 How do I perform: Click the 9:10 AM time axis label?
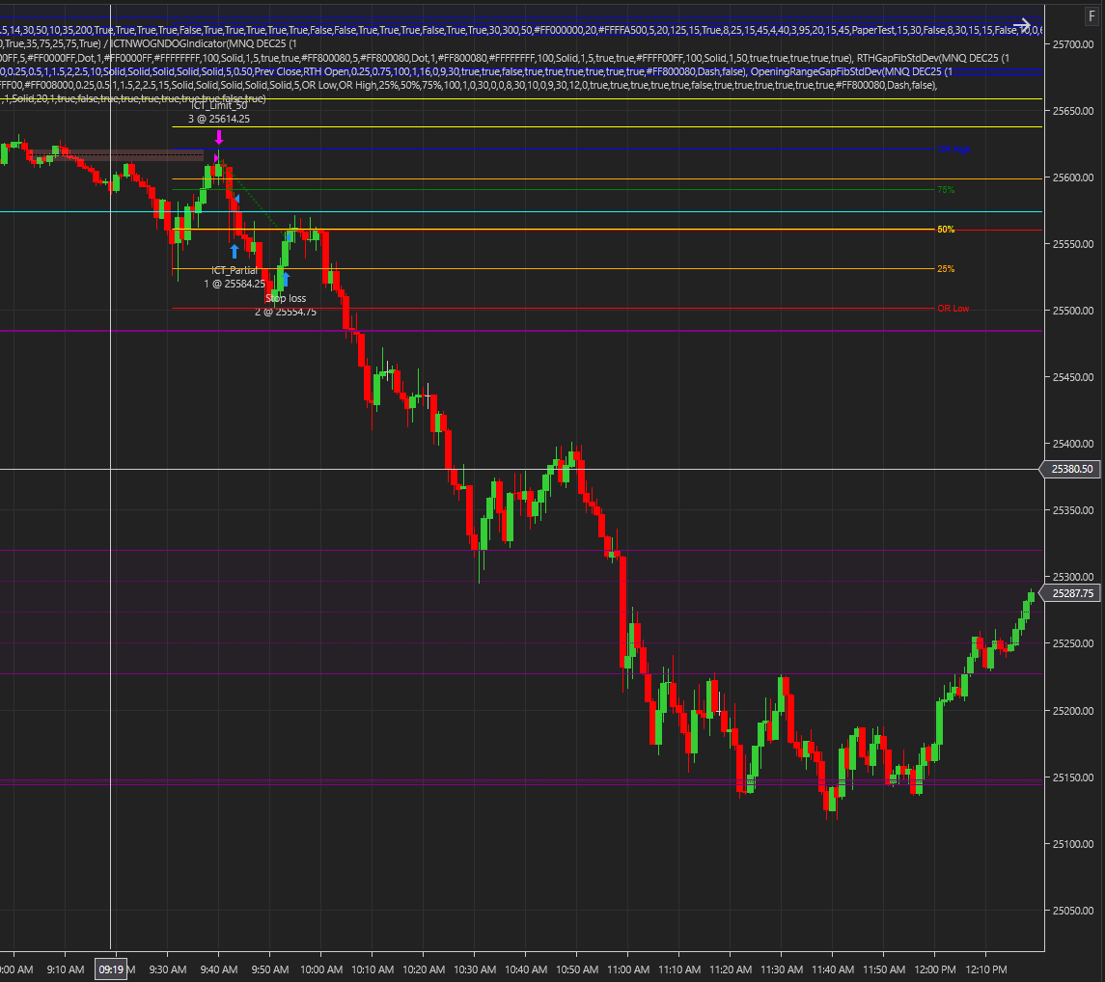pyautogui.click(x=66, y=970)
